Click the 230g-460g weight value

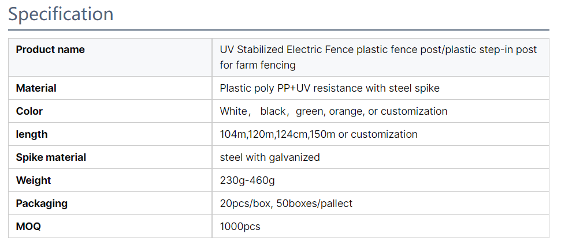247,180
